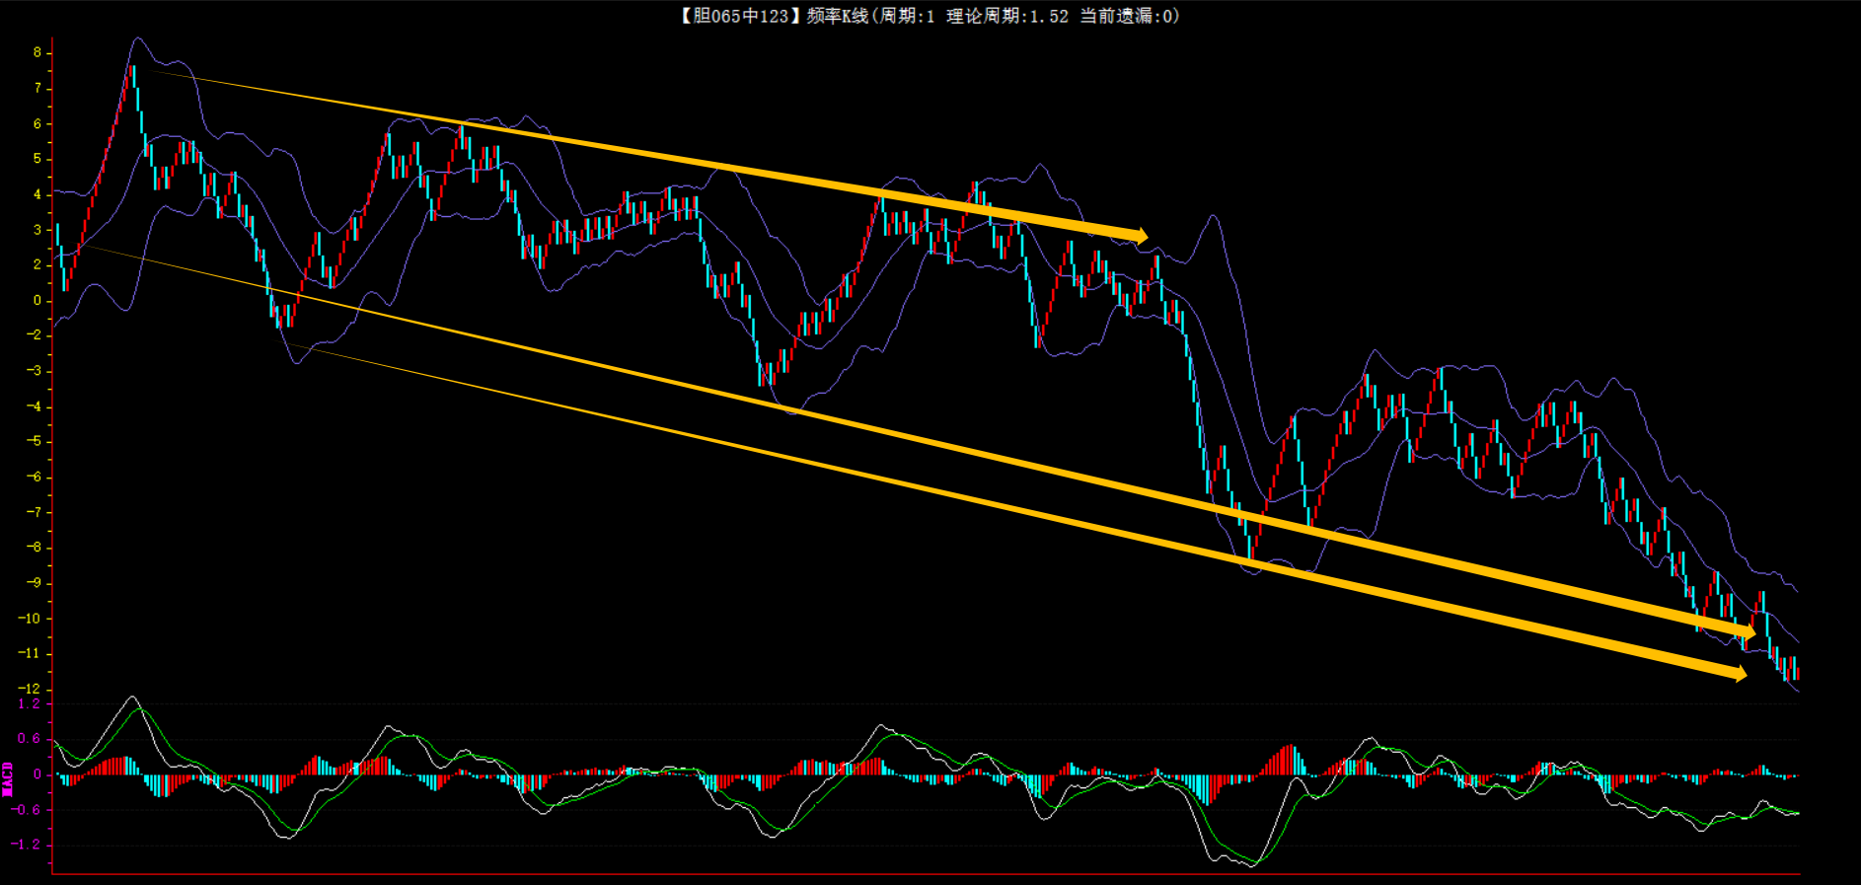Click the -1.2 label on the MACD axis
Viewport: 1861px width, 885px height.
27,845
